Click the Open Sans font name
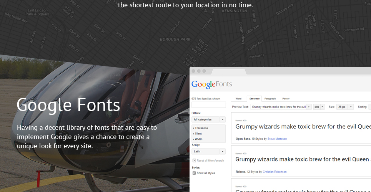The height and width of the screenshot is (192, 371). pos(243,139)
